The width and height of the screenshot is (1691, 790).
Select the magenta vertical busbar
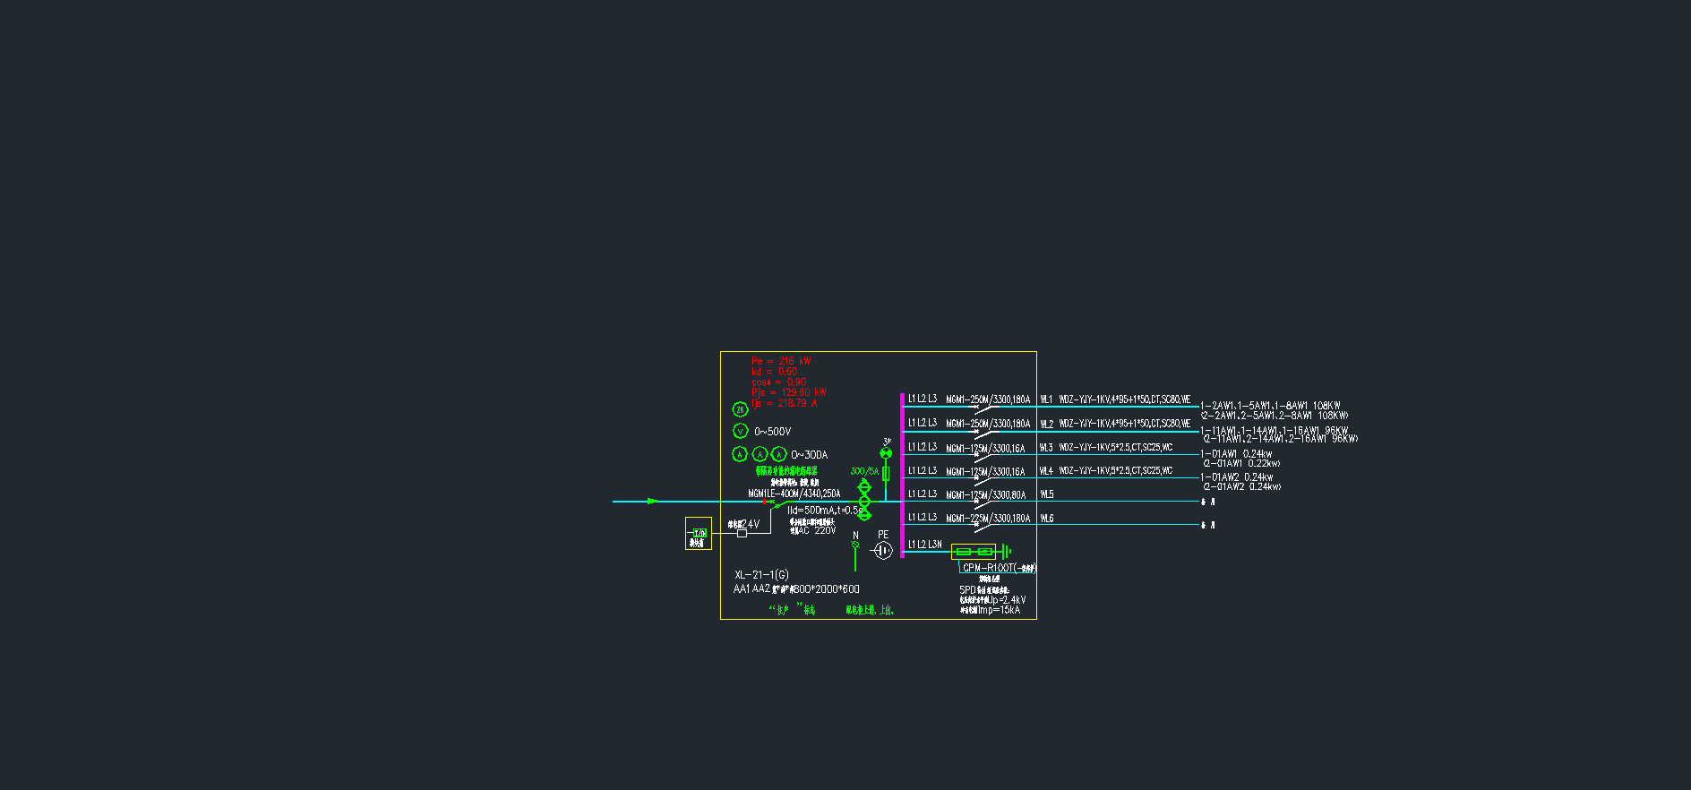902,475
